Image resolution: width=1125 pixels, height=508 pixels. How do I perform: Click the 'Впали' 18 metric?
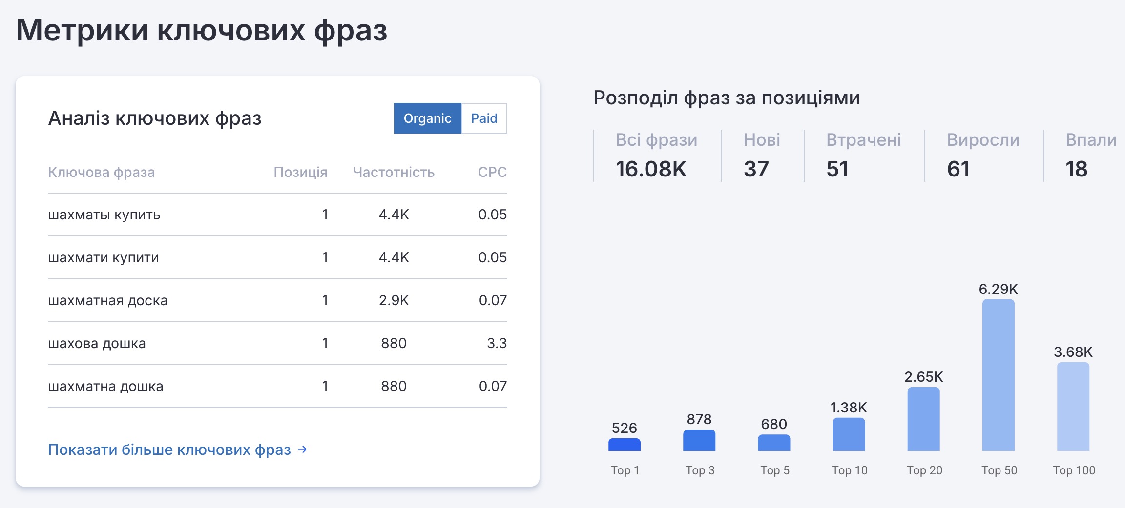tap(1090, 156)
